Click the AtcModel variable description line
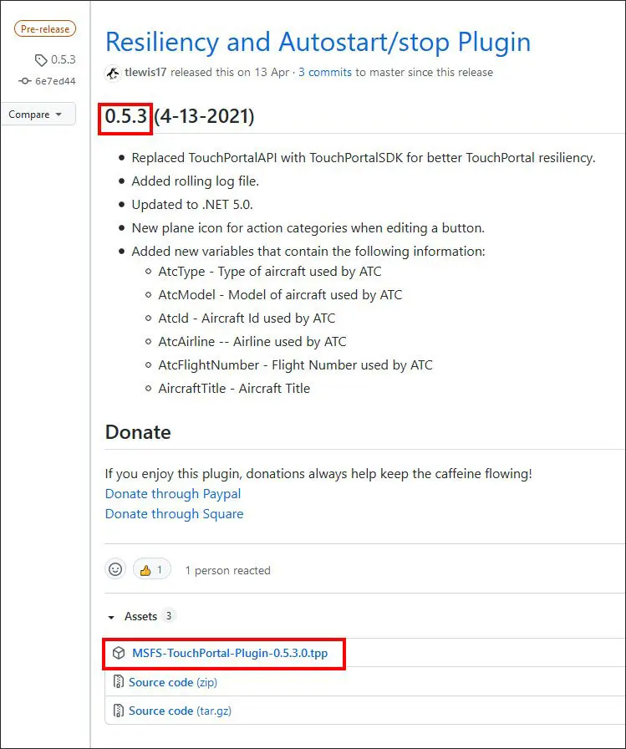Screen dimensions: 626x749 click(x=280, y=295)
